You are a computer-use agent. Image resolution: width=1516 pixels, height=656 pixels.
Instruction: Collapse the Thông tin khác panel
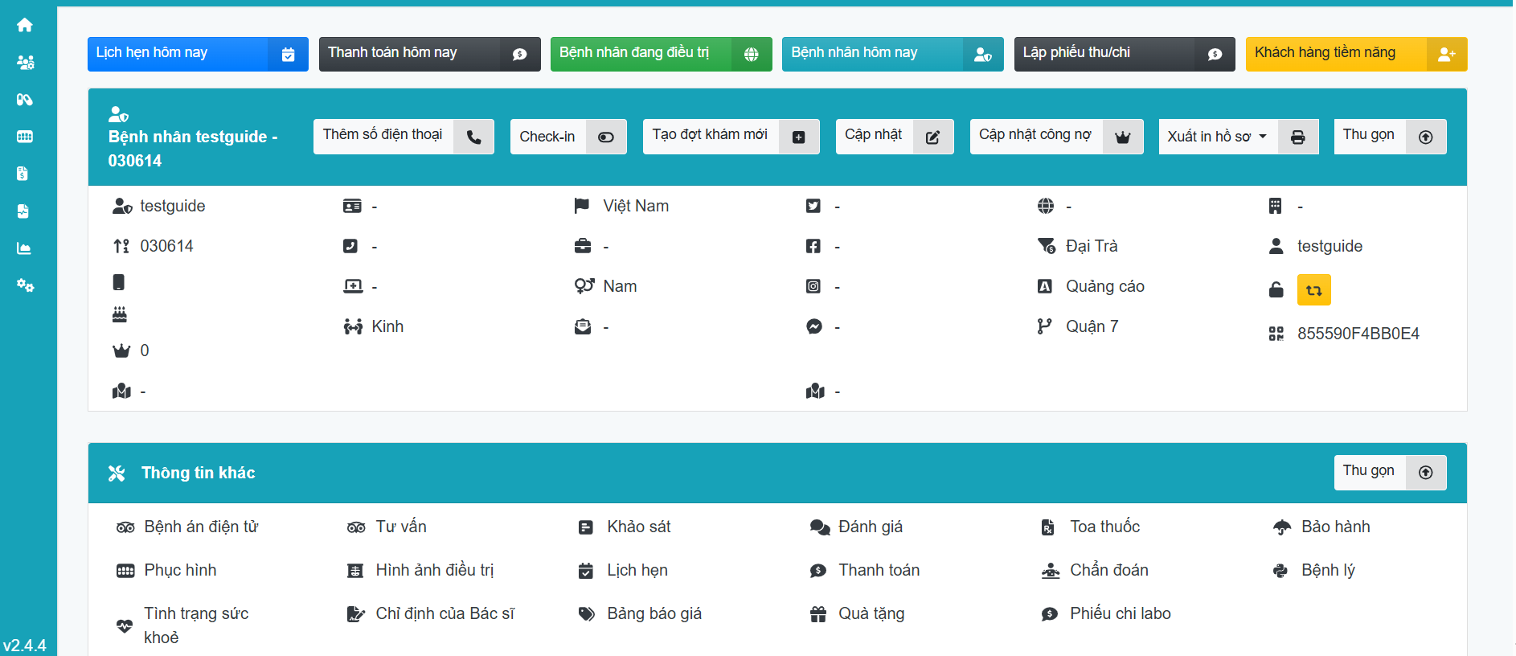pyautogui.click(x=1389, y=473)
